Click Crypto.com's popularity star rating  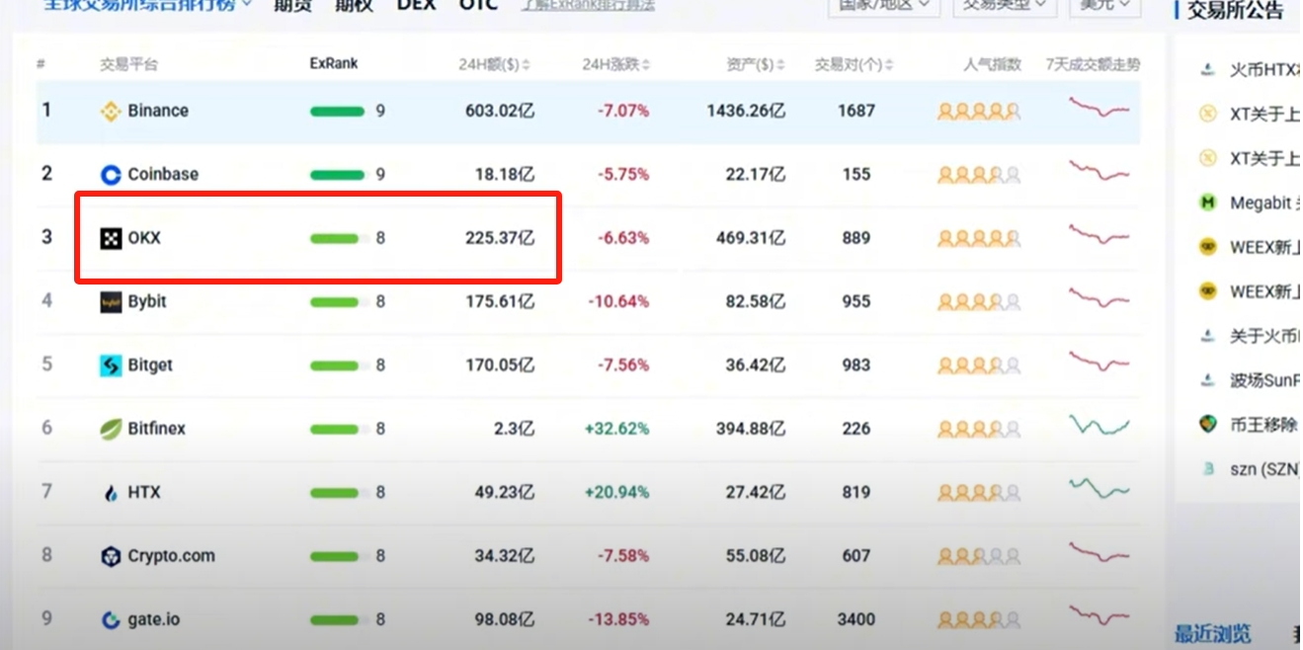pos(979,556)
